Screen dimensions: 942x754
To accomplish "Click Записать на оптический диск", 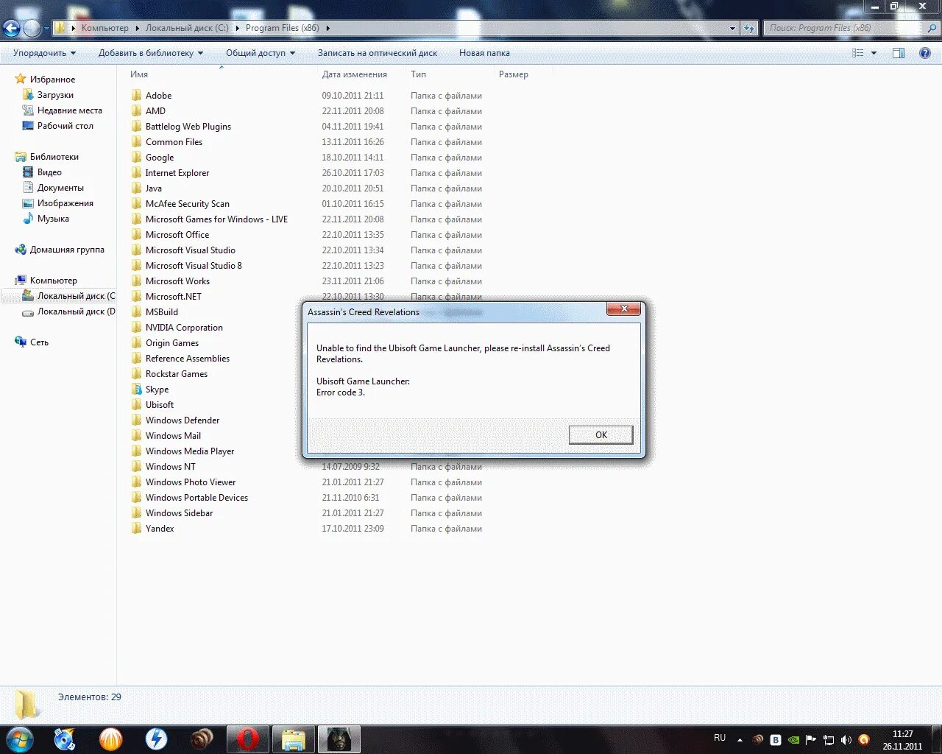I will pos(378,53).
